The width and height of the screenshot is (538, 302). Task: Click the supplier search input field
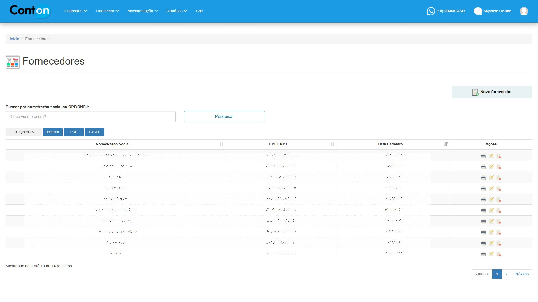[x=91, y=117]
